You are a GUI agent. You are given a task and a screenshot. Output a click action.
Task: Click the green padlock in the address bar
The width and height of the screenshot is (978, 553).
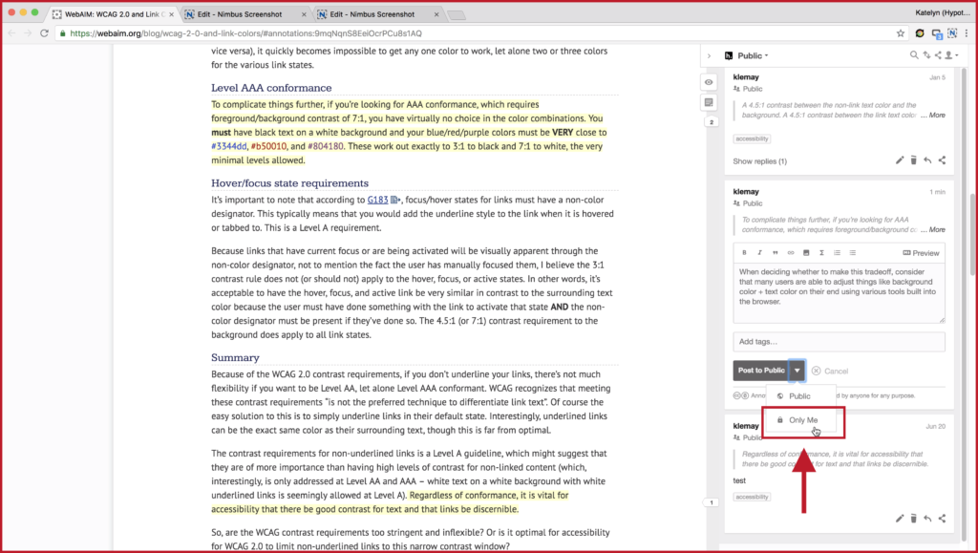click(x=62, y=33)
